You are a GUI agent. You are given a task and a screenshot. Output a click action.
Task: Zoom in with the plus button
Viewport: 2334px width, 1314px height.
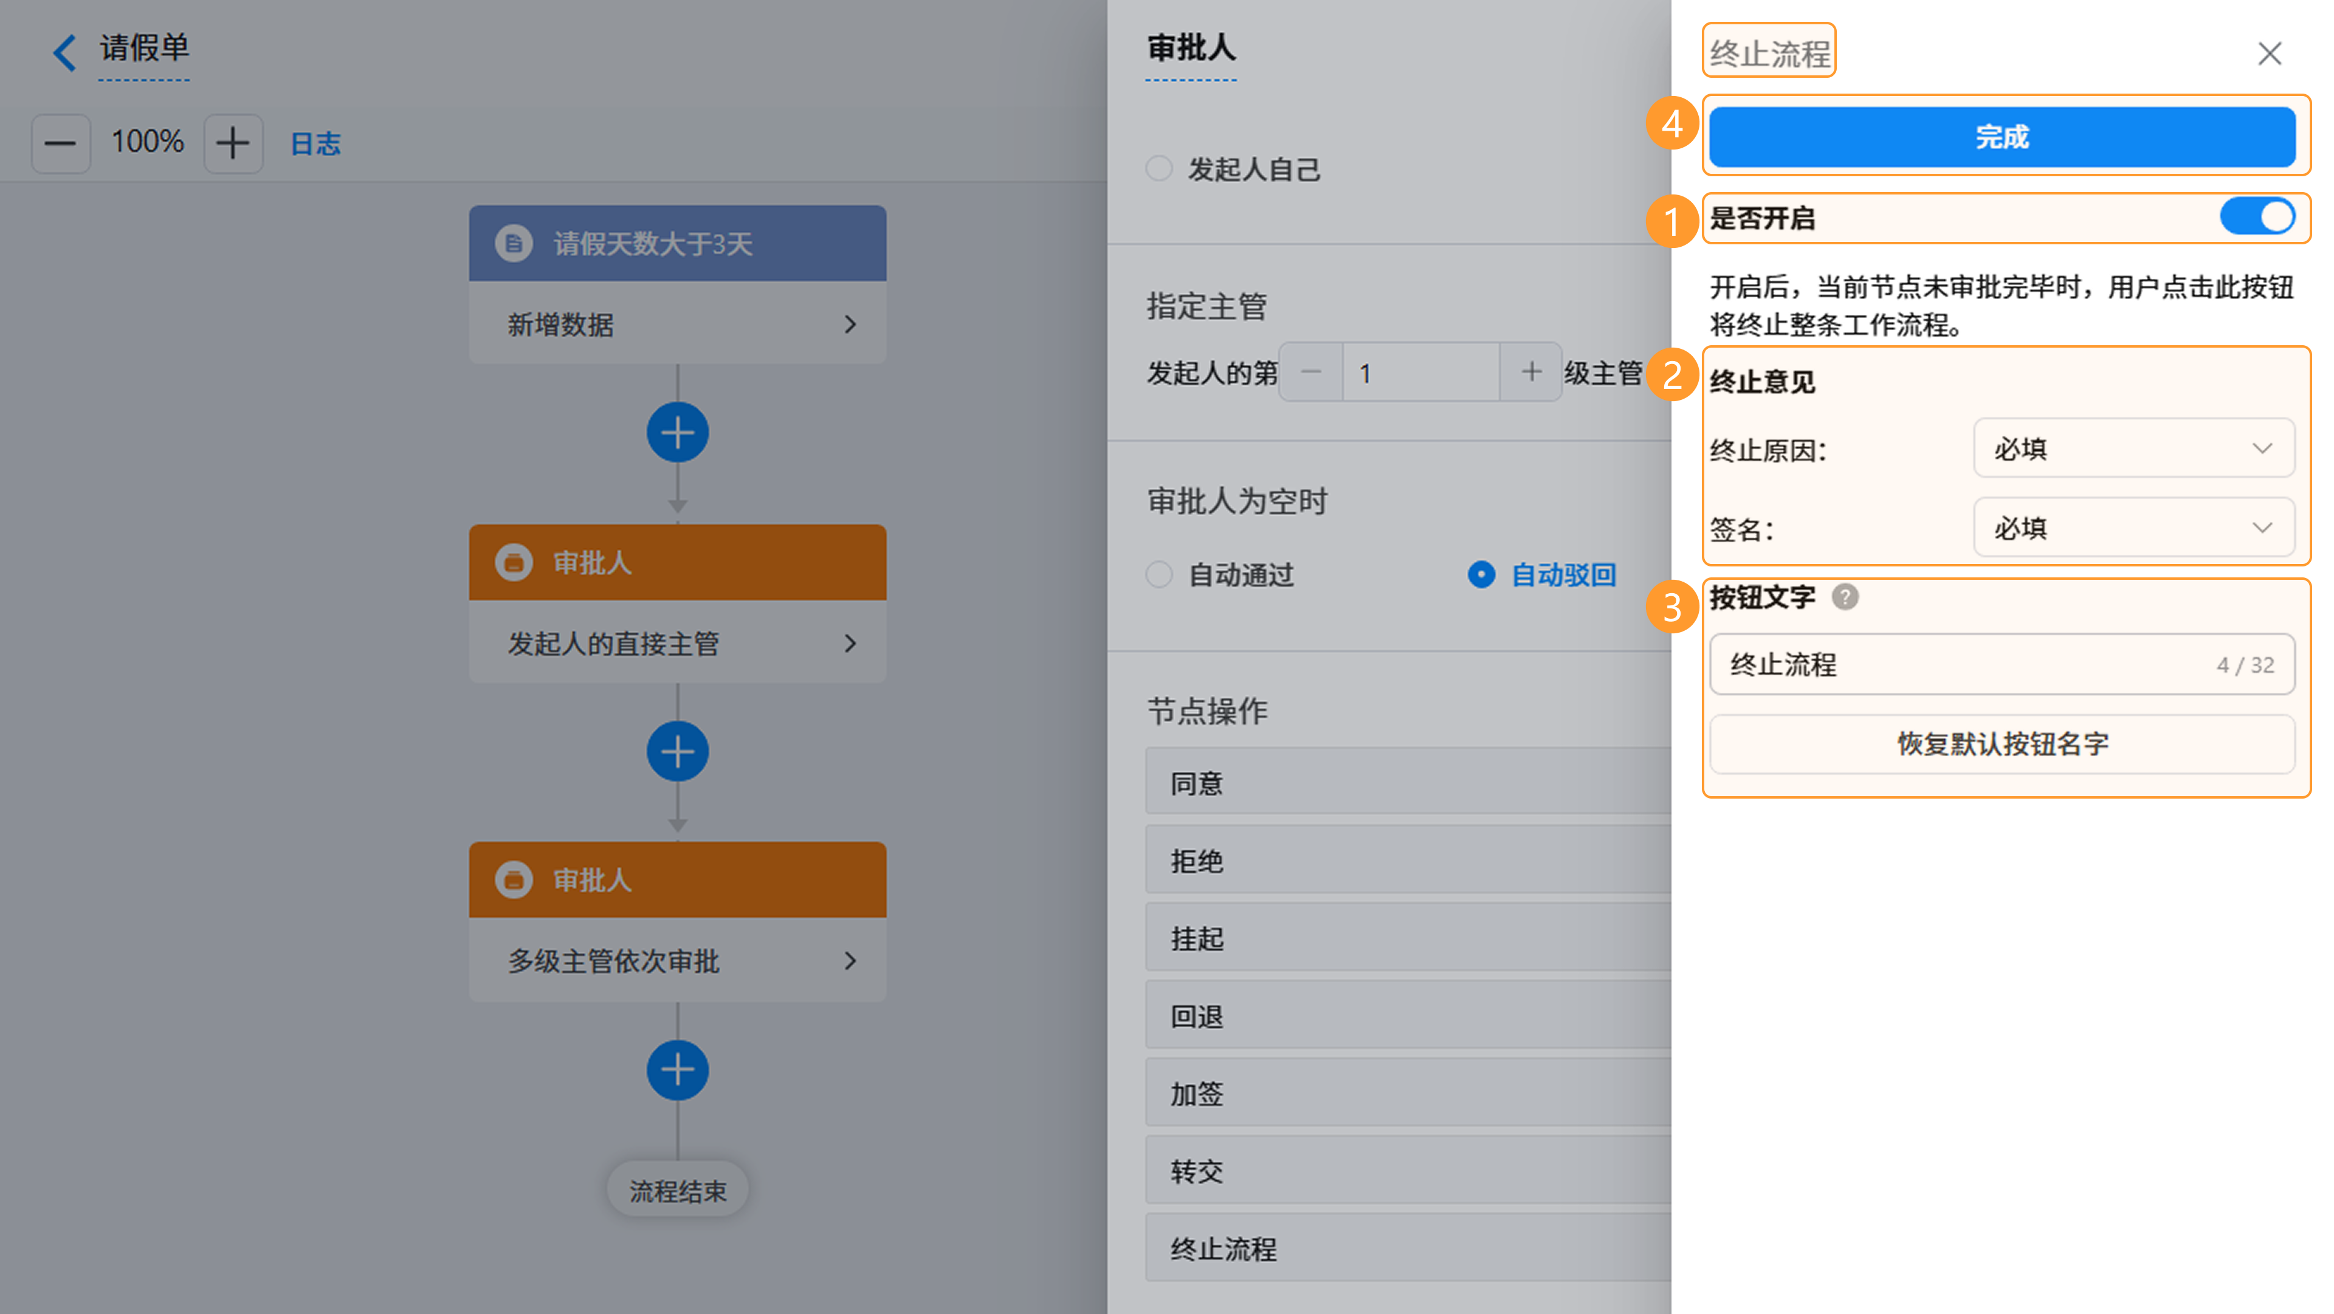click(233, 143)
